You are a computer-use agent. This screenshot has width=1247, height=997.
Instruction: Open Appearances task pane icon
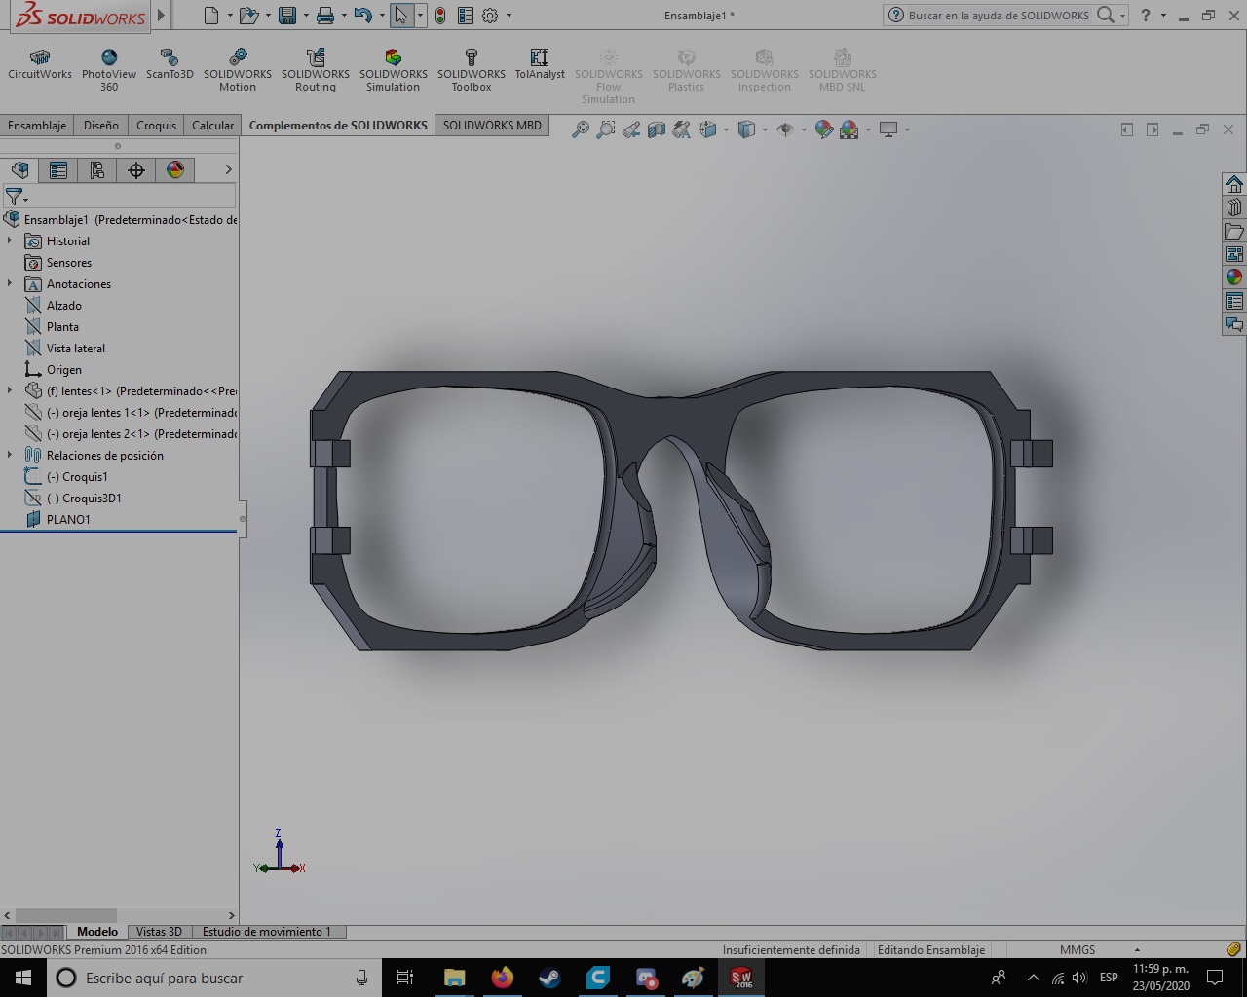point(1234,277)
